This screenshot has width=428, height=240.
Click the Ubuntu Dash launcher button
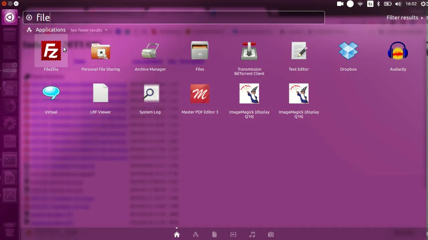tap(10, 17)
